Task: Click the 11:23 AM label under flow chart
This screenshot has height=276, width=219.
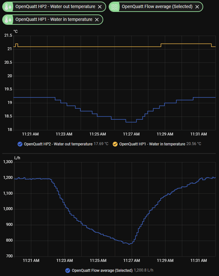Action: click(x=65, y=261)
